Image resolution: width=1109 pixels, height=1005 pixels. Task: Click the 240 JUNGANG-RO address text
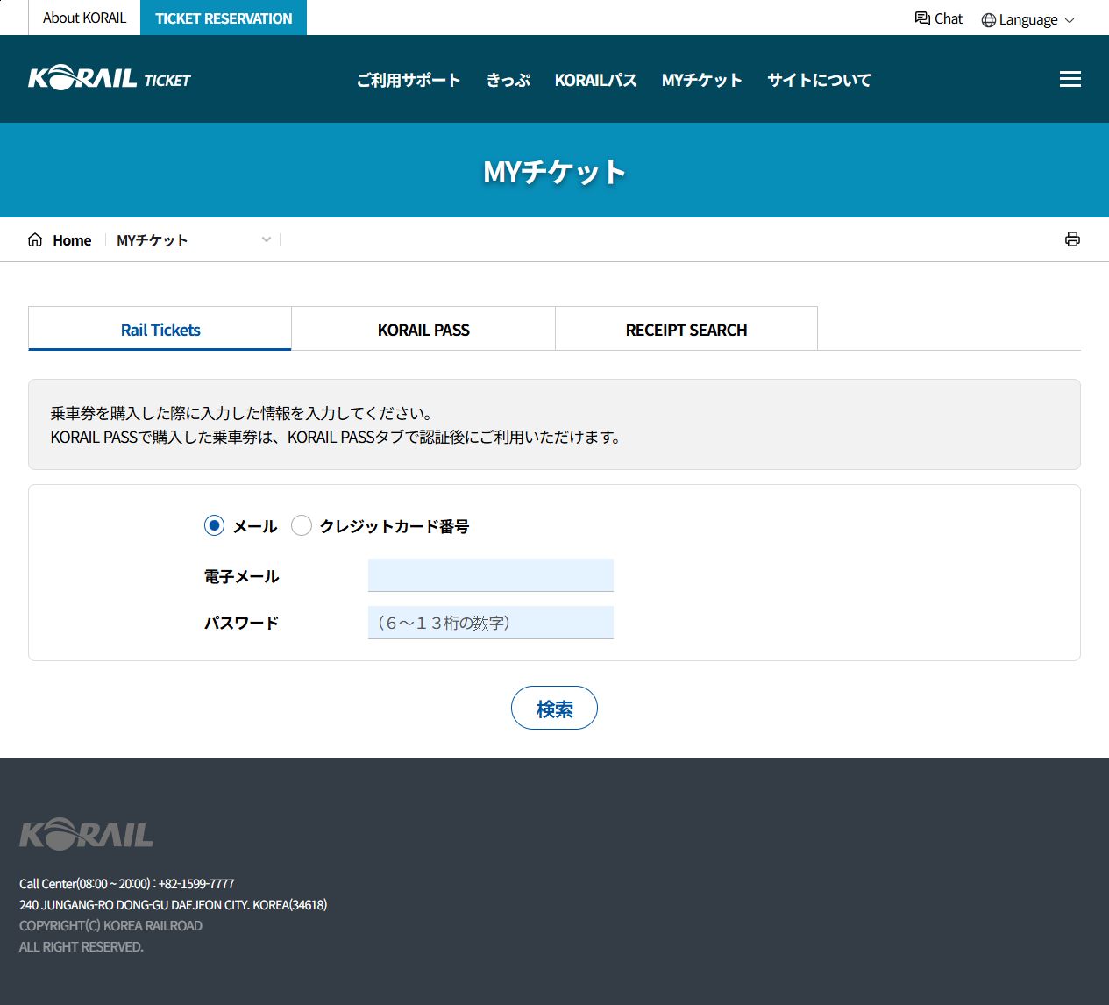(173, 904)
